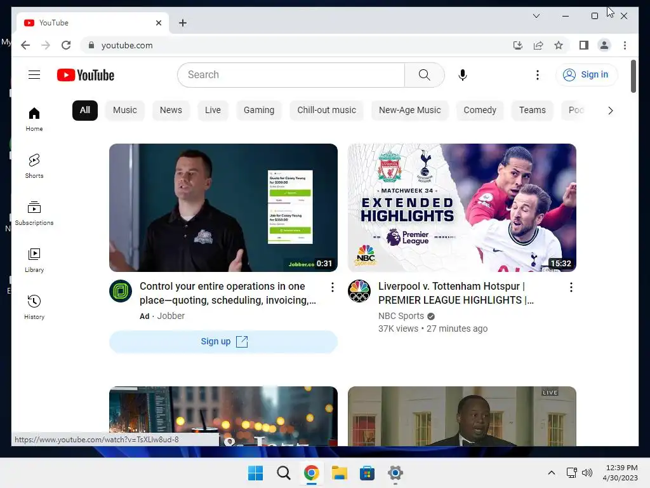Click the Chrome profile avatar icon

pyautogui.click(x=604, y=45)
